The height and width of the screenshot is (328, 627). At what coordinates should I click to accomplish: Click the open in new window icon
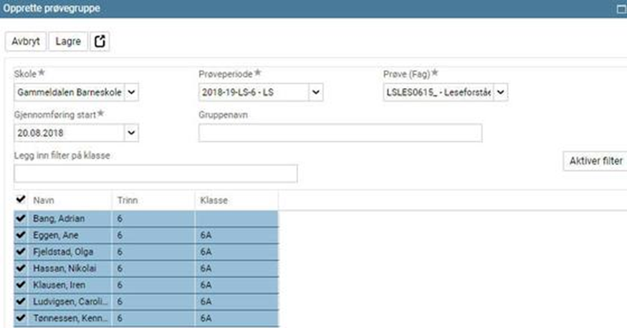pyautogui.click(x=100, y=42)
